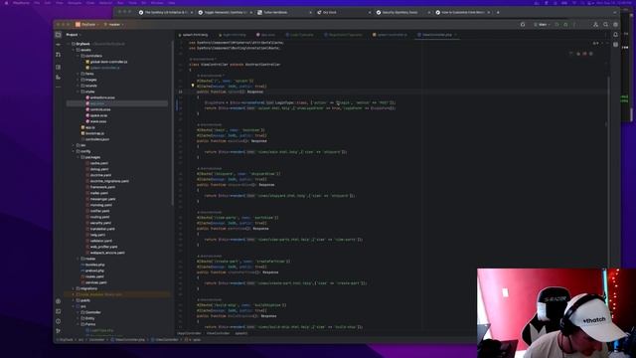
Task: Click splash() in editor breadcrumb
Action: pyautogui.click(x=241, y=334)
